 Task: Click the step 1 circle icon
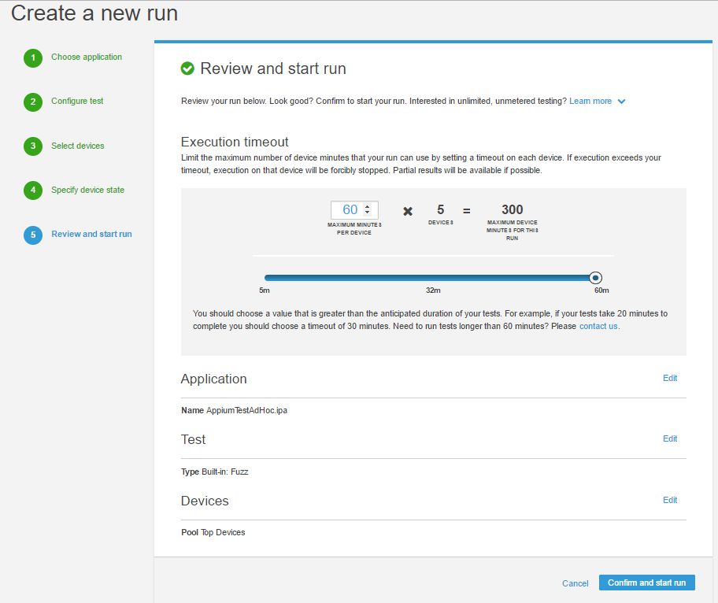click(x=32, y=58)
